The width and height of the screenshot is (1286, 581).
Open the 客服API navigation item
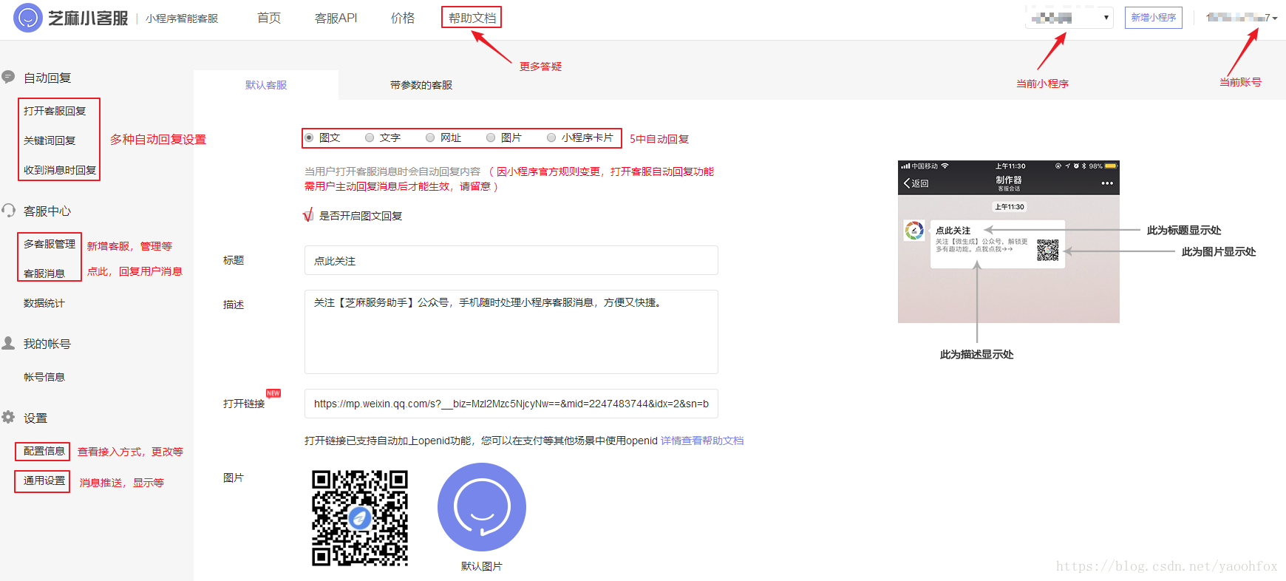pos(336,18)
